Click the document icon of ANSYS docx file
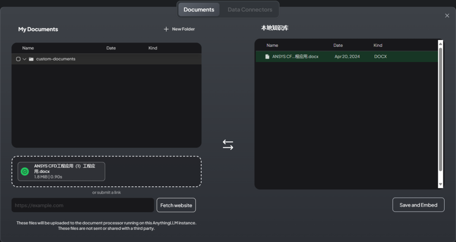 point(267,56)
